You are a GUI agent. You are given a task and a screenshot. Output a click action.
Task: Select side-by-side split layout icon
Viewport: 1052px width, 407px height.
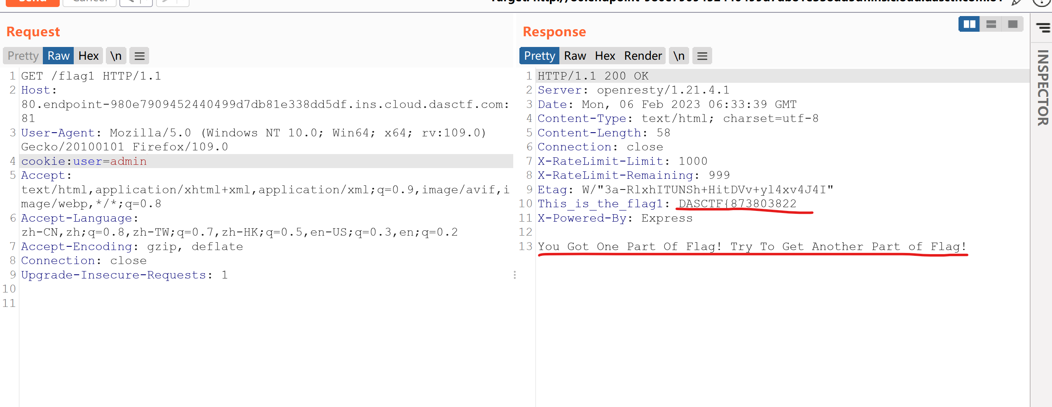(969, 24)
